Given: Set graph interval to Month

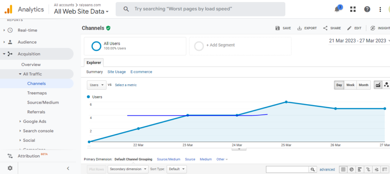Looking at the screenshot, I should click(363, 85).
